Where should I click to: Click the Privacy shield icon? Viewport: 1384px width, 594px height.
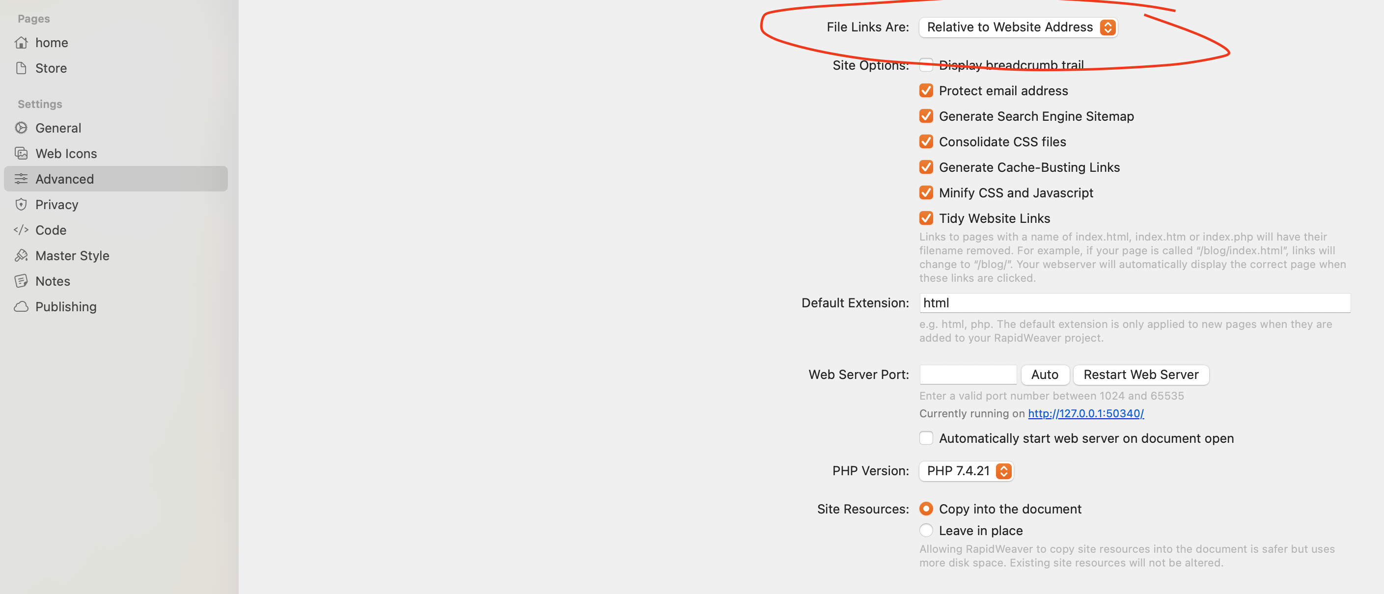tap(21, 205)
